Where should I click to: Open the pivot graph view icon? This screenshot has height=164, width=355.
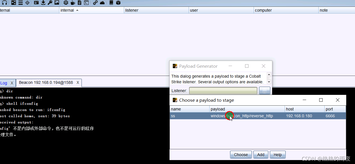pyautogui.click(x=14, y=3)
